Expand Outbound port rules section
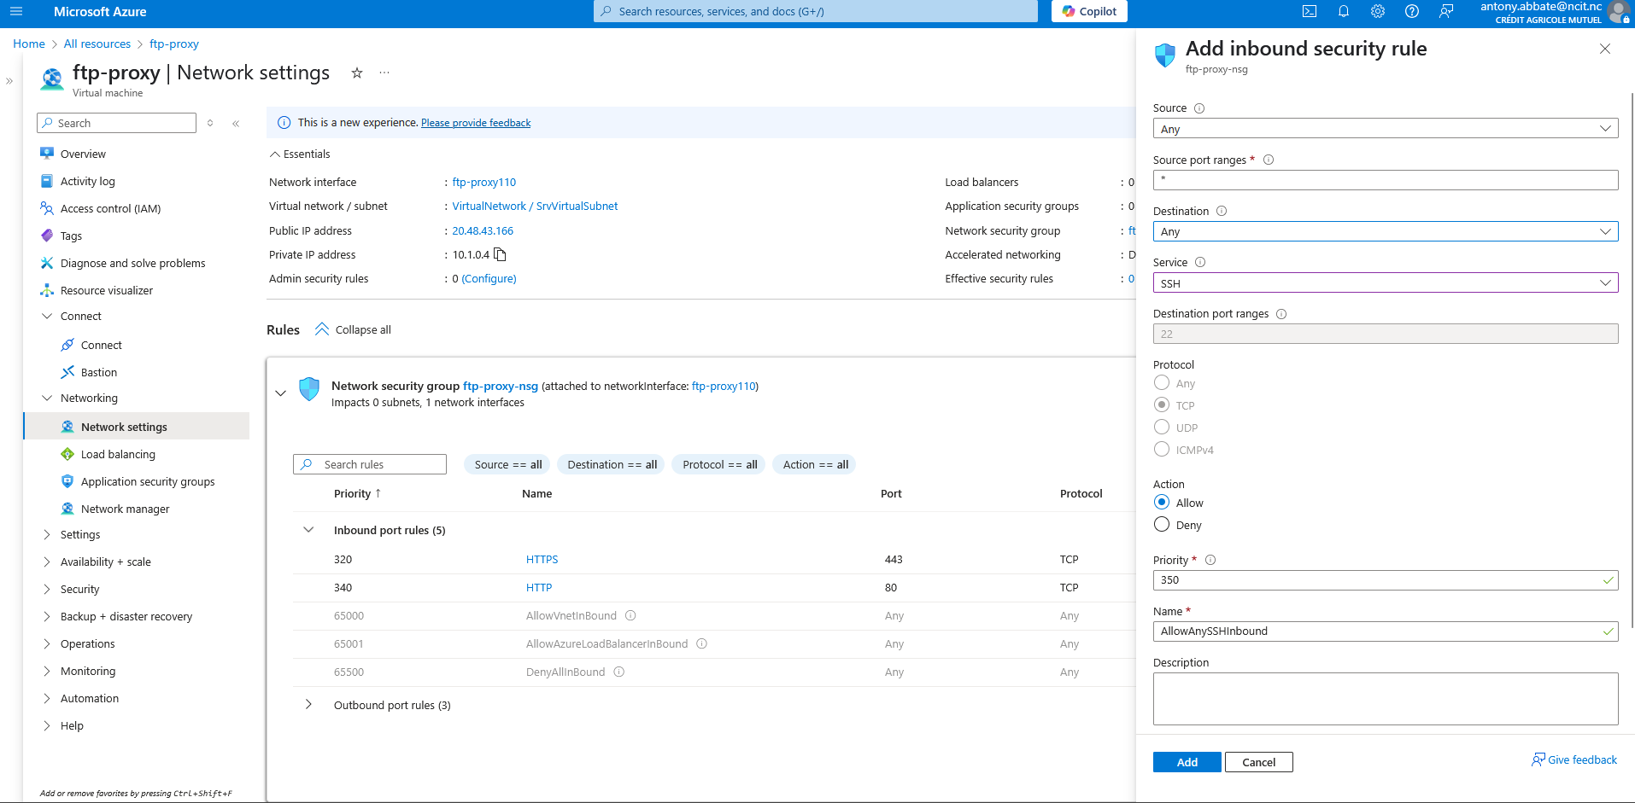 coord(308,705)
